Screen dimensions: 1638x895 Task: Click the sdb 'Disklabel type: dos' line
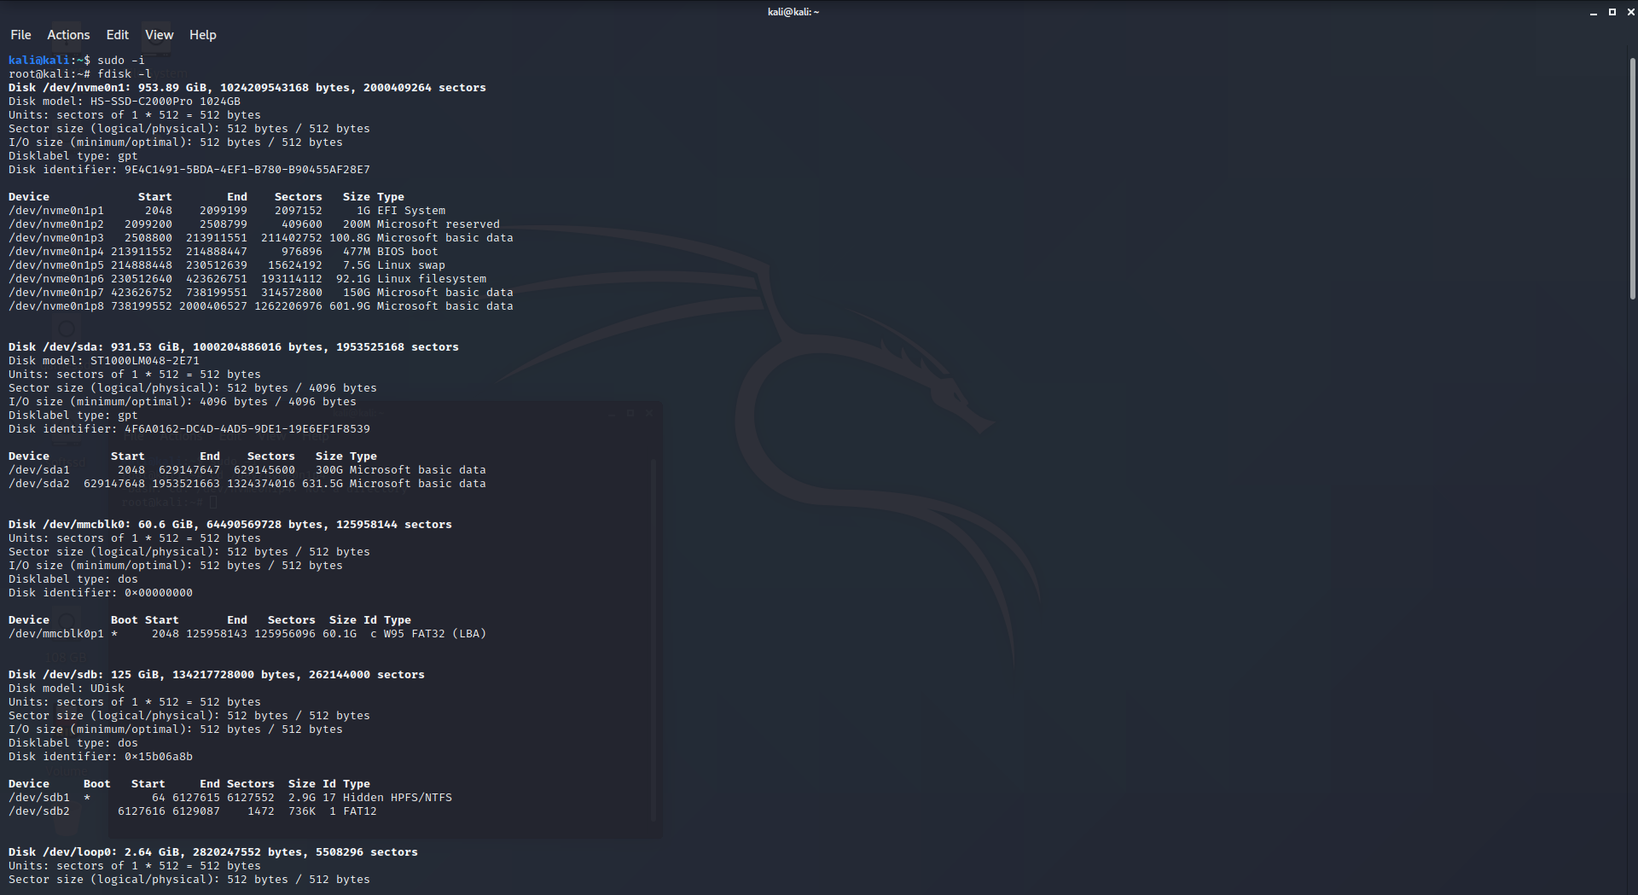click(x=73, y=743)
